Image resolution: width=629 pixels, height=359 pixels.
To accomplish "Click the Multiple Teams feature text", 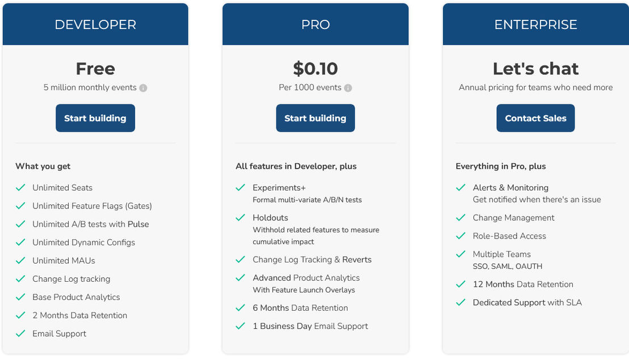I will [502, 254].
